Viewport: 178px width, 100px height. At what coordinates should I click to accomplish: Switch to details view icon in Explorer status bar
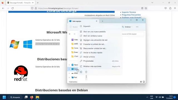141,82
